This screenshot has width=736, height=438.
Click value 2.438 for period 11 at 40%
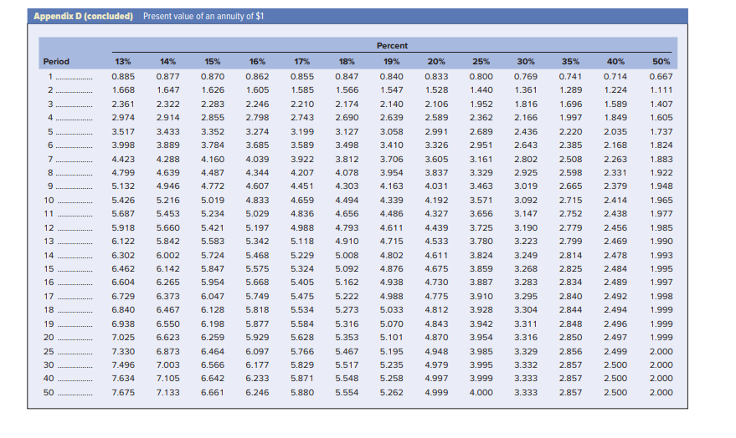point(615,214)
